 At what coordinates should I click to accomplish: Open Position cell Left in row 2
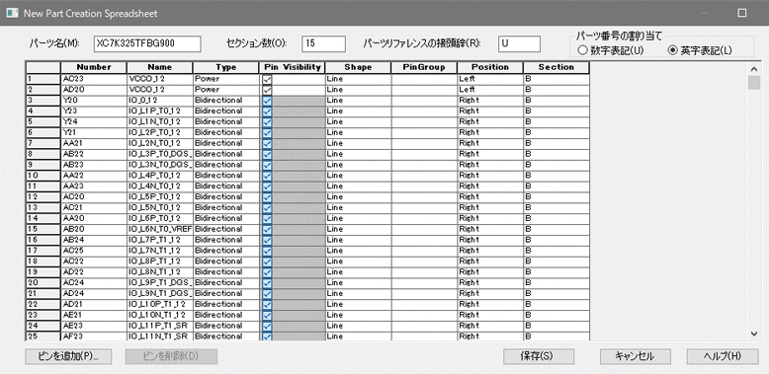tap(490, 89)
